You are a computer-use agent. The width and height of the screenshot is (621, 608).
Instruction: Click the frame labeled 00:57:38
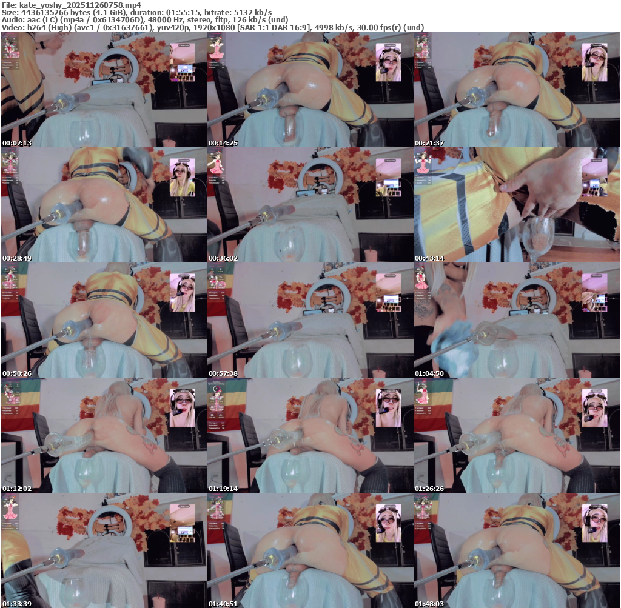310,320
